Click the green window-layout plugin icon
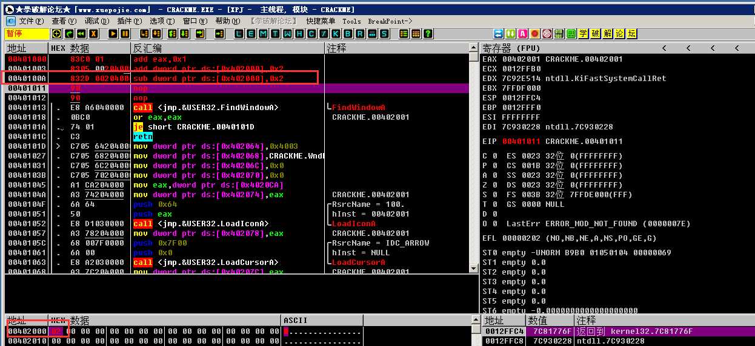Viewport: 755px width, 346px height. 571,34
